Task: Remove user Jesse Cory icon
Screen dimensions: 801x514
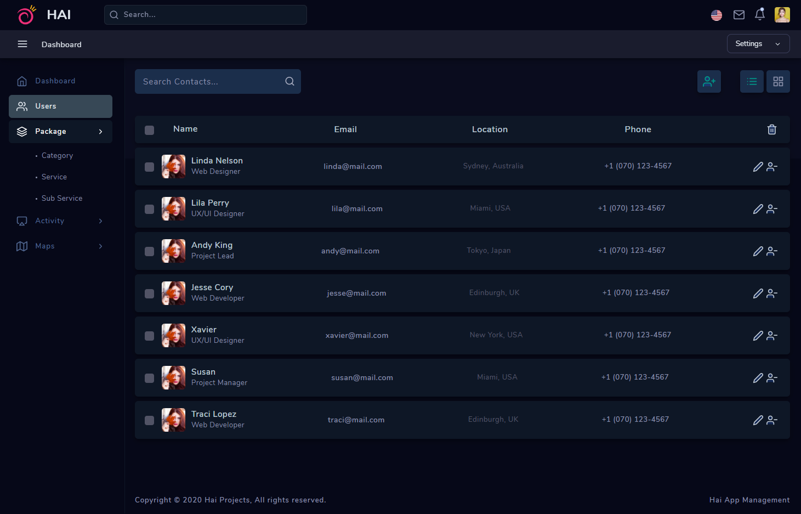Action: tap(772, 293)
